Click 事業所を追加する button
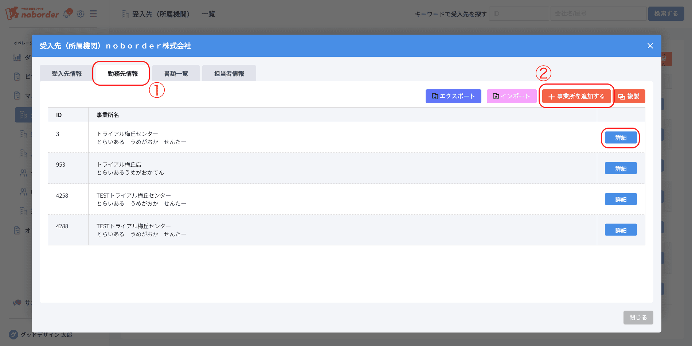This screenshot has width=692, height=346. (x=576, y=96)
